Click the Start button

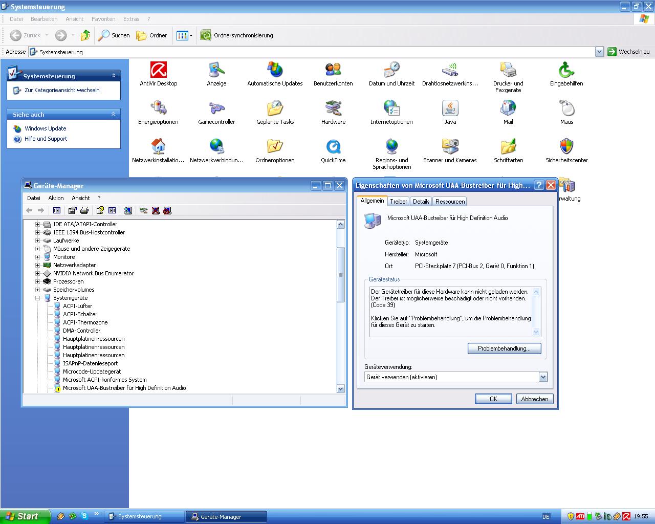25,516
